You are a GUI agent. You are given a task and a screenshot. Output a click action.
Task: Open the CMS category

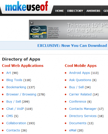click(10, 116)
